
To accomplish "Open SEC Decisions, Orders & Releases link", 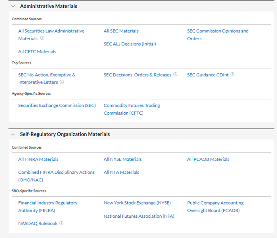I will 138,75.
